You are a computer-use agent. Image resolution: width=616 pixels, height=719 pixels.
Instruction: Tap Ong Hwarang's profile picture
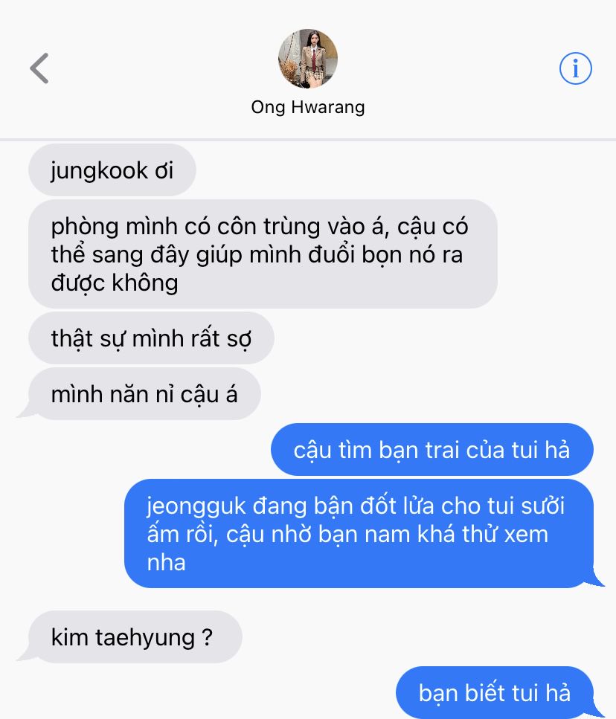[x=308, y=59]
